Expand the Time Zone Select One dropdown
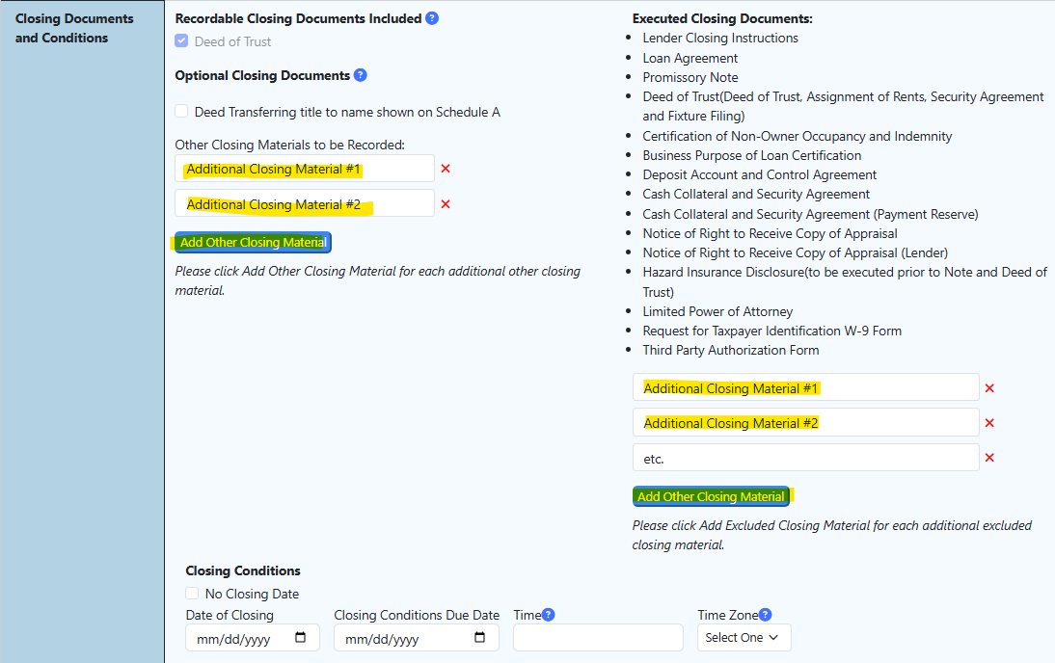The height and width of the screenshot is (663, 1055). (743, 638)
